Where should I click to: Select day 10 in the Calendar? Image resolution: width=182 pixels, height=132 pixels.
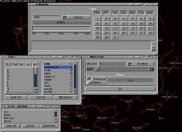pyautogui.click(x=115, y=23)
